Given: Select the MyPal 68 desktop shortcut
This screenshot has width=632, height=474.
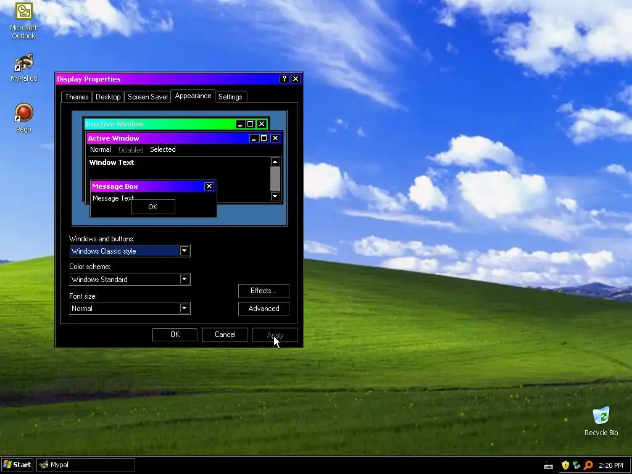Looking at the screenshot, I should pyautogui.click(x=23, y=68).
